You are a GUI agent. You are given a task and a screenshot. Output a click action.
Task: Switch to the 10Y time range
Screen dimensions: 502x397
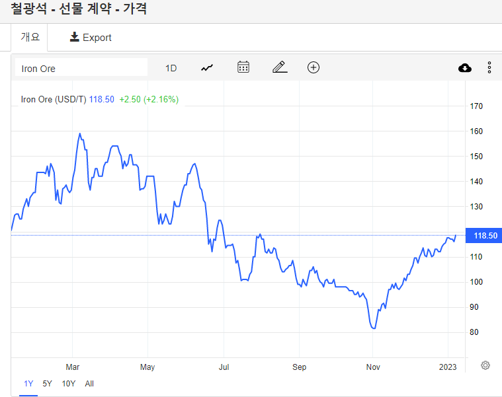(x=69, y=384)
